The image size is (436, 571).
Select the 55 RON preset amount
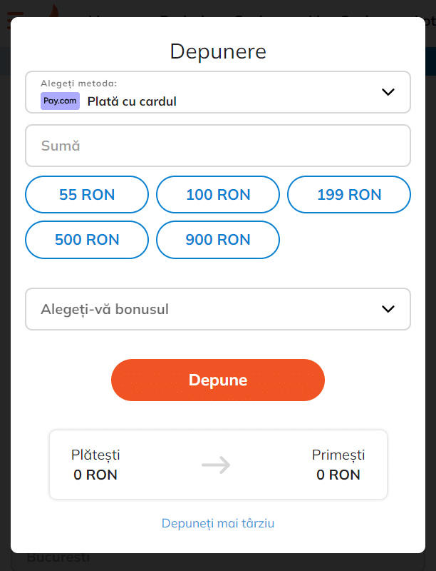coord(87,195)
